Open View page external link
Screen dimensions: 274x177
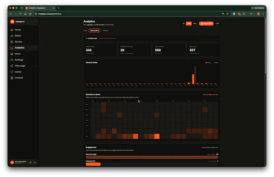tap(24, 66)
